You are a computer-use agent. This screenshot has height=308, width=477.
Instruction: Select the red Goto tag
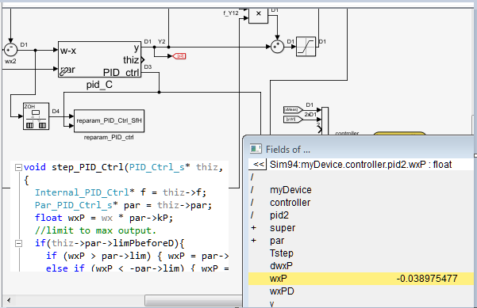click(x=179, y=56)
